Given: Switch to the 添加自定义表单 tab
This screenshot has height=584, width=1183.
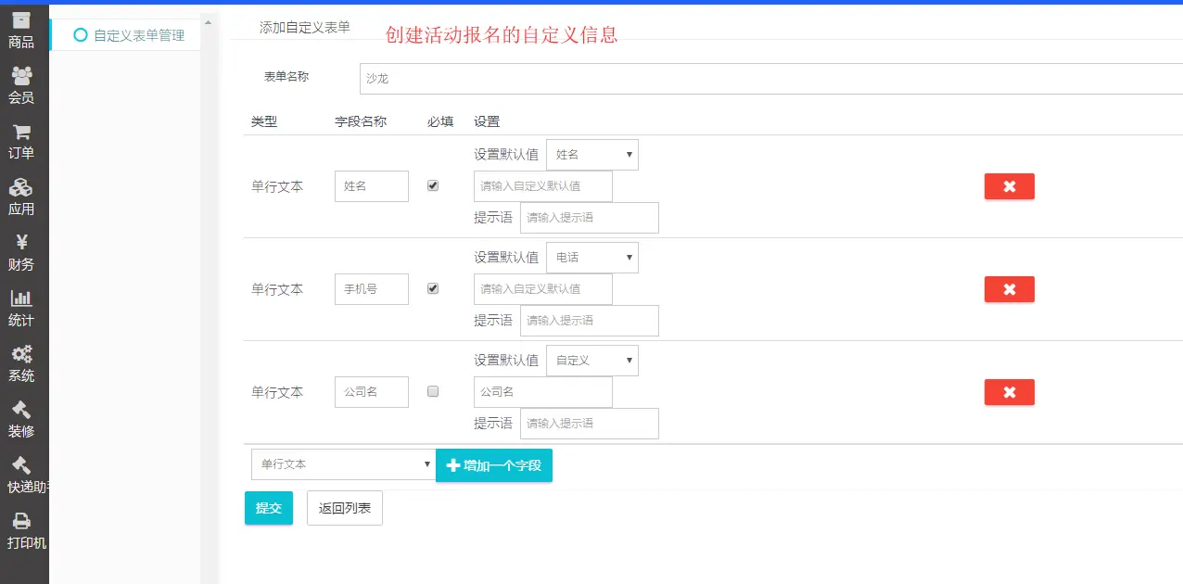Looking at the screenshot, I should 305,28.
